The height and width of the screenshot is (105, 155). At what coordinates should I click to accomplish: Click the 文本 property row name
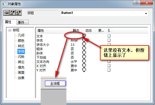[x=40, y=36]
